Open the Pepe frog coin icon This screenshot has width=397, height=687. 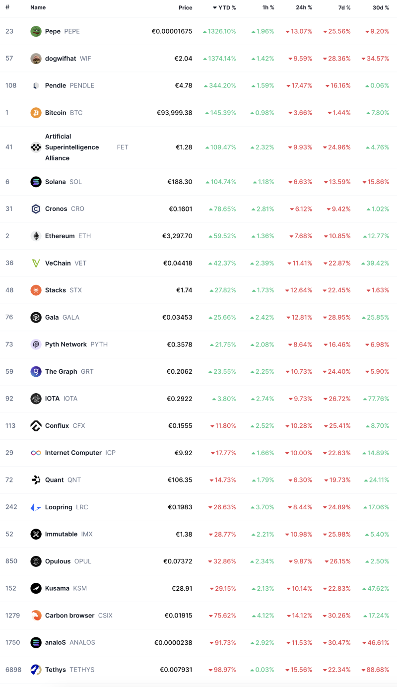(36, 31)
